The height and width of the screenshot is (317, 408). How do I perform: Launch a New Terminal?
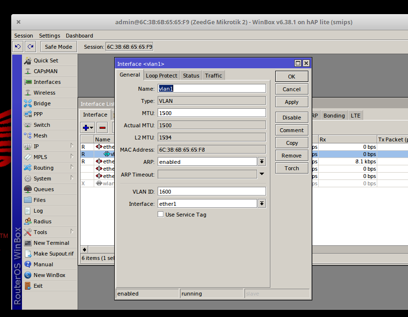coord(50,243)
